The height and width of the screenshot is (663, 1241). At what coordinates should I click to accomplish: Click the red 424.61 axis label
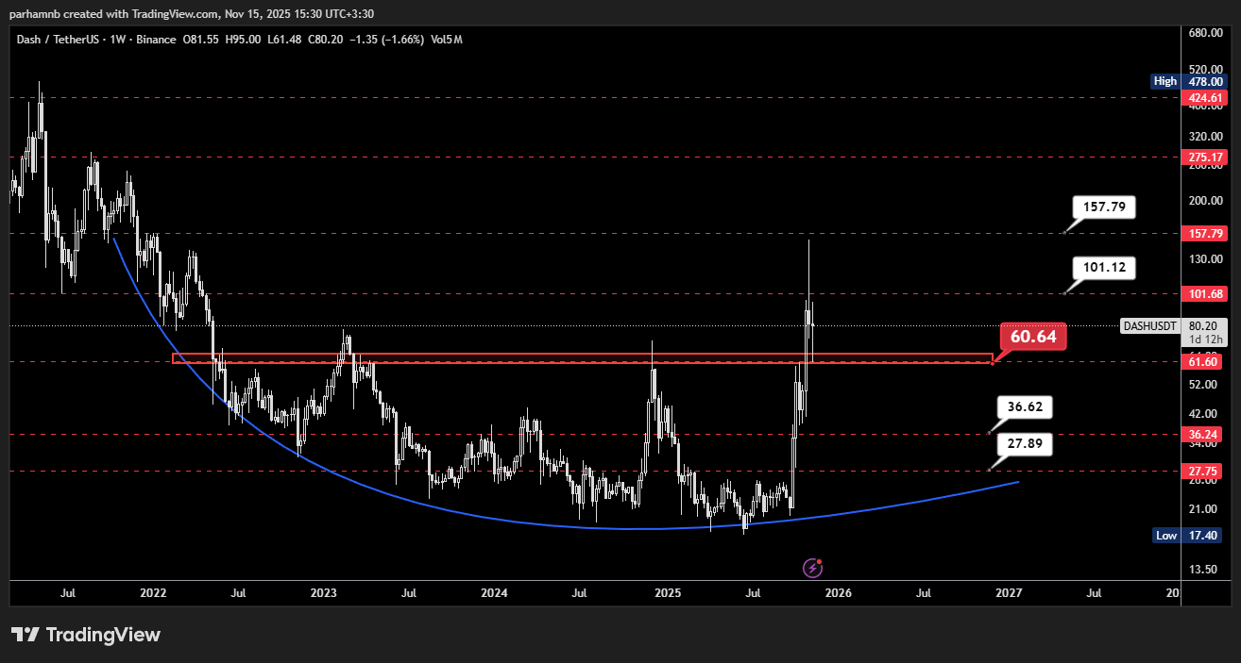(x=1206, y=98)
